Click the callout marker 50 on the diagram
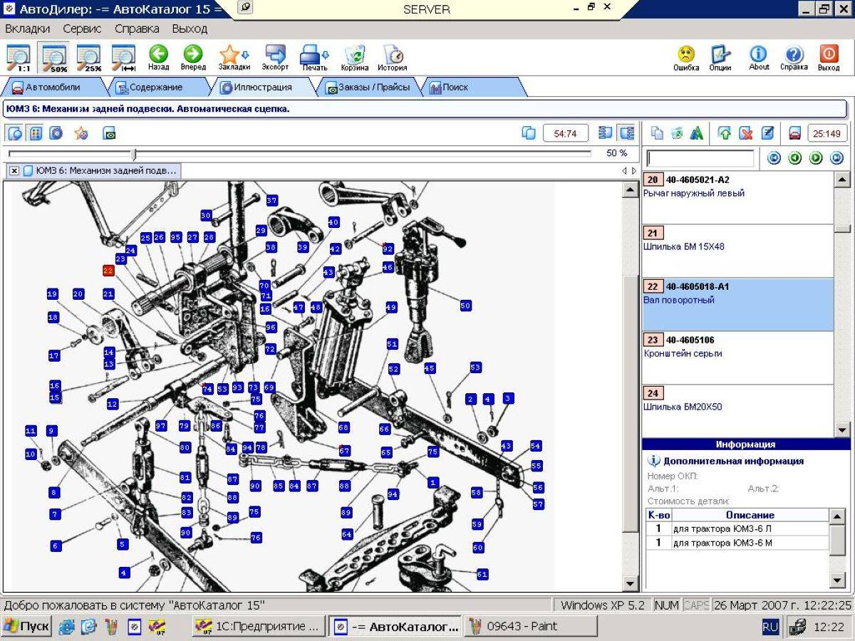Viewport: 855px width, 641px height. pos(465,306)
